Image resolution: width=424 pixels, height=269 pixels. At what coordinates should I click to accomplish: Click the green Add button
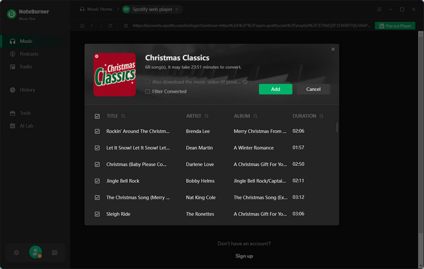pos(275,89)
